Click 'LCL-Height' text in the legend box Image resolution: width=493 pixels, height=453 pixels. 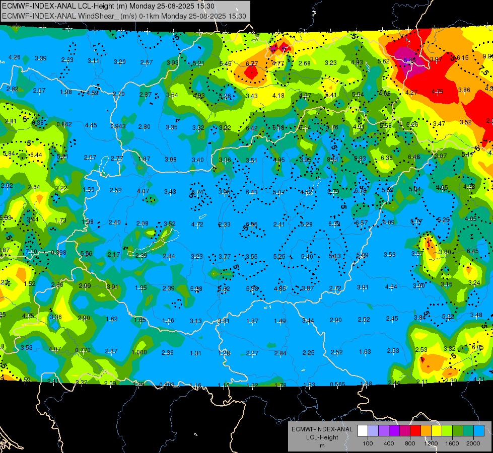322,437
